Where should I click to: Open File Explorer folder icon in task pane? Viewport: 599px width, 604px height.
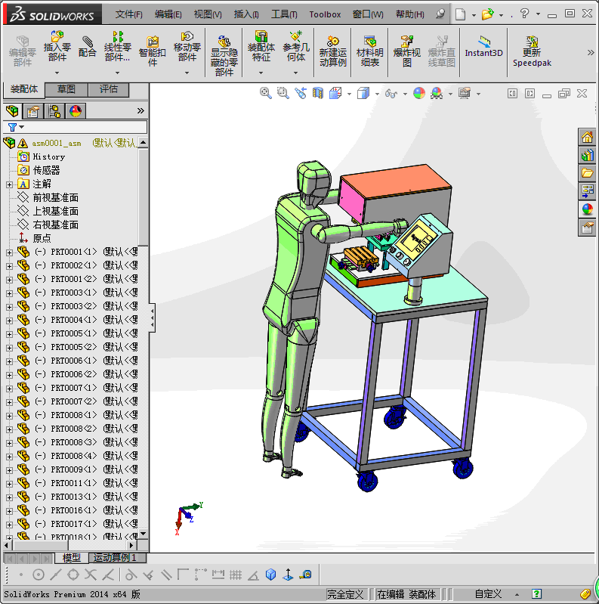pyautogui.click(x=587, y=173)
